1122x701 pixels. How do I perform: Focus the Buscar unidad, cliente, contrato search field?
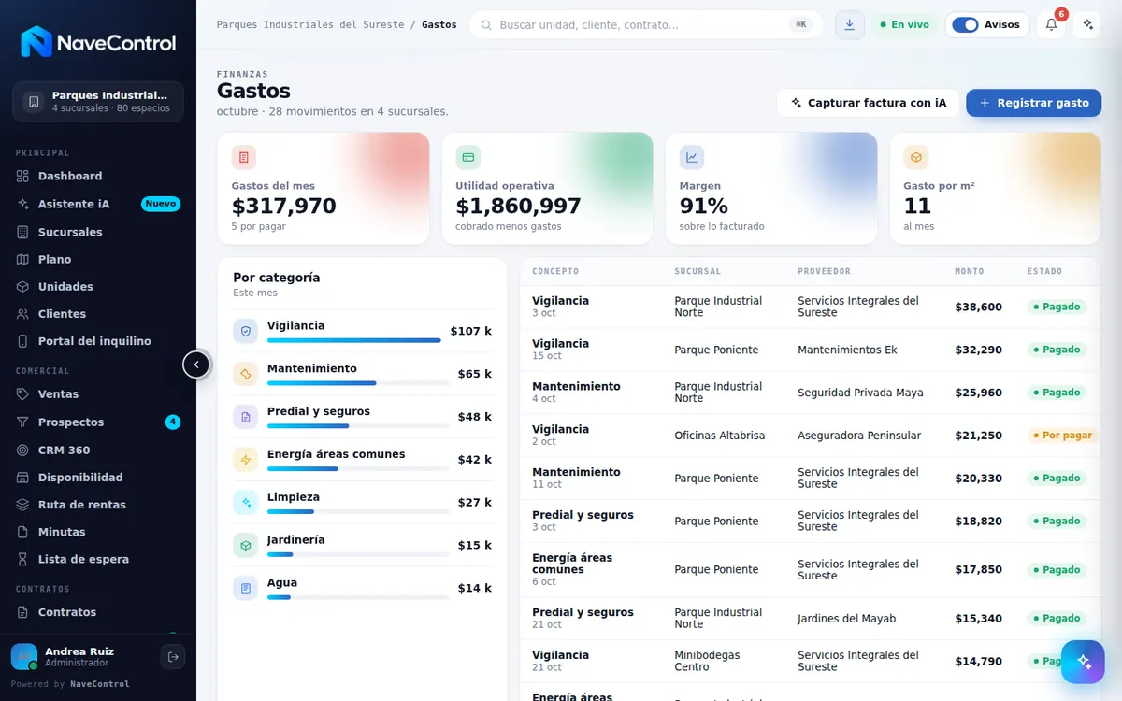pyautogui.click(x=646, y=24)
